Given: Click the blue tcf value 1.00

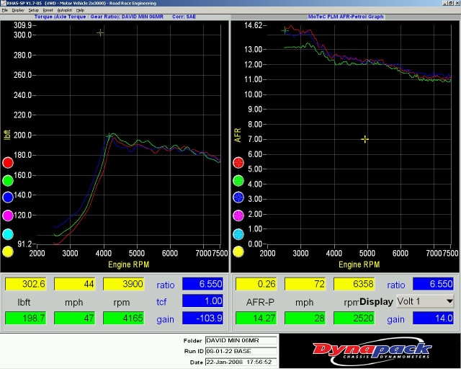Looking at the screenshot, I should pos(202,301).
